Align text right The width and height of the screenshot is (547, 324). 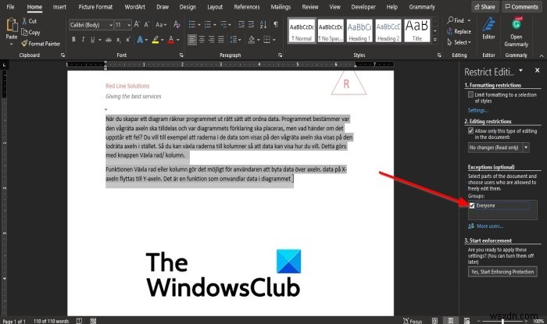212,40
